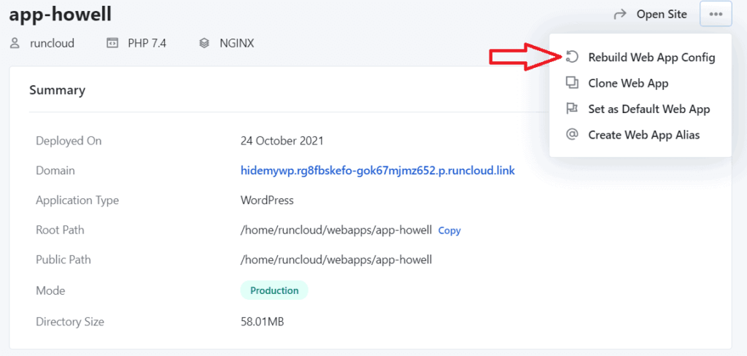Click the Set as Default flag icon
Viewport: 747px width, 356px height.
(573, 109)
